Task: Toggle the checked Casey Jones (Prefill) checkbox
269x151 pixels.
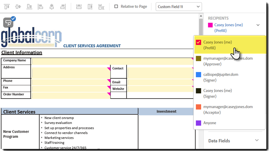Action: pyautogui.click(x=199, y=42)
